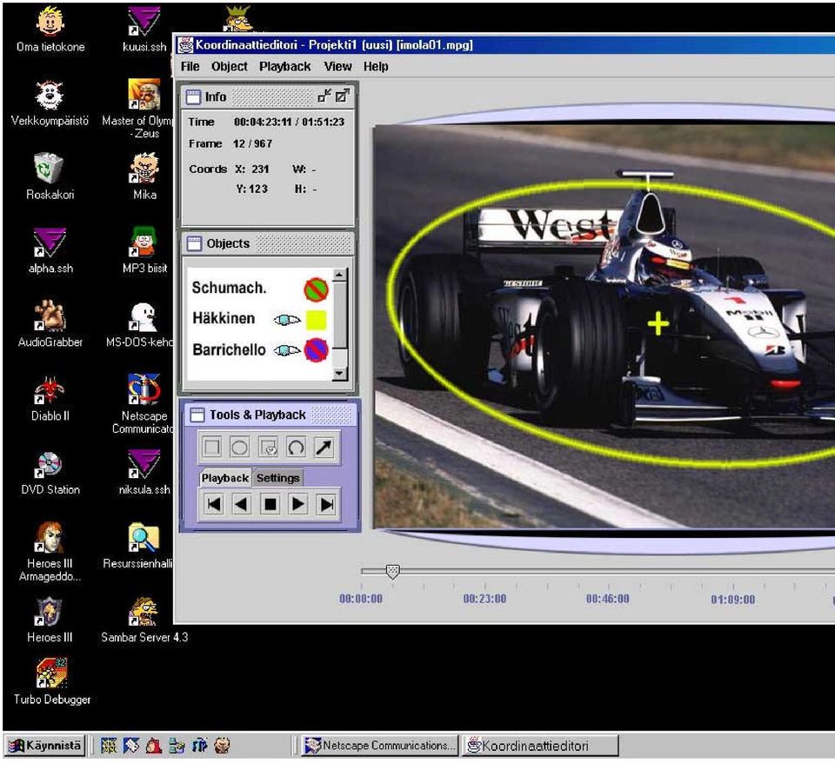
Task: Switch to the Settings tab
Action: tap(278, 478)
